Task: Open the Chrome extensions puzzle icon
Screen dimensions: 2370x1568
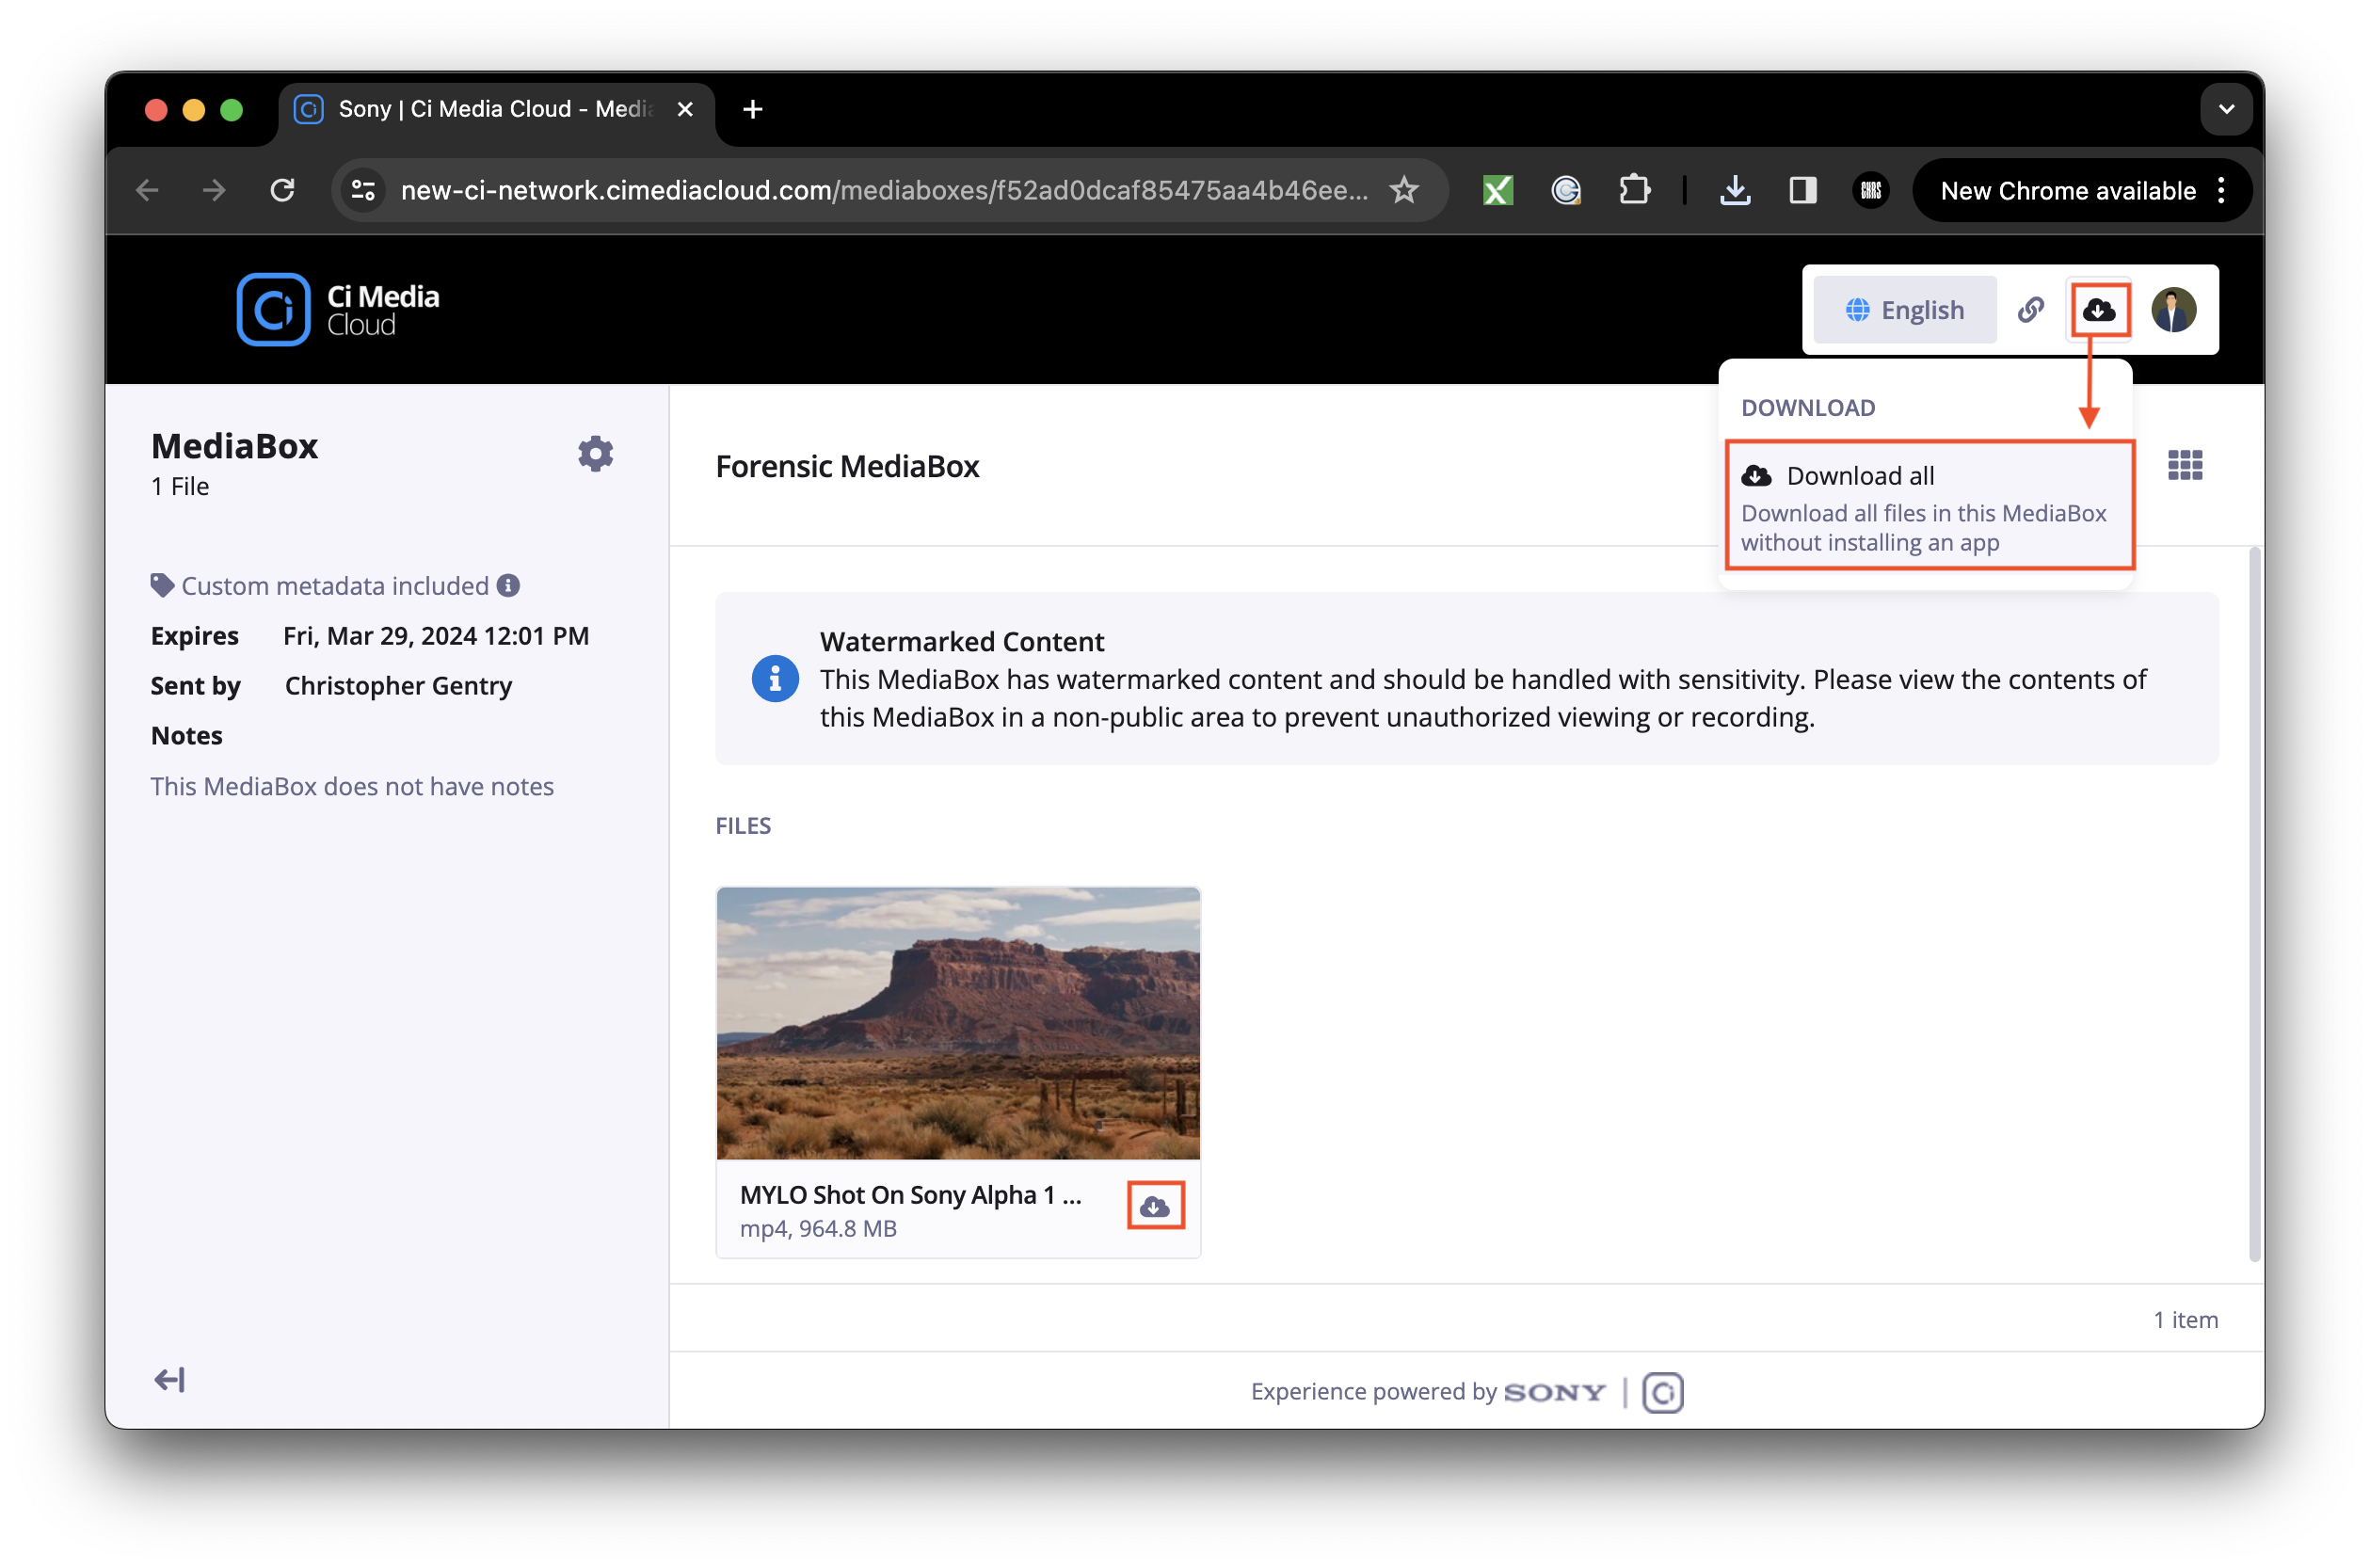Action: point(1634,190)
